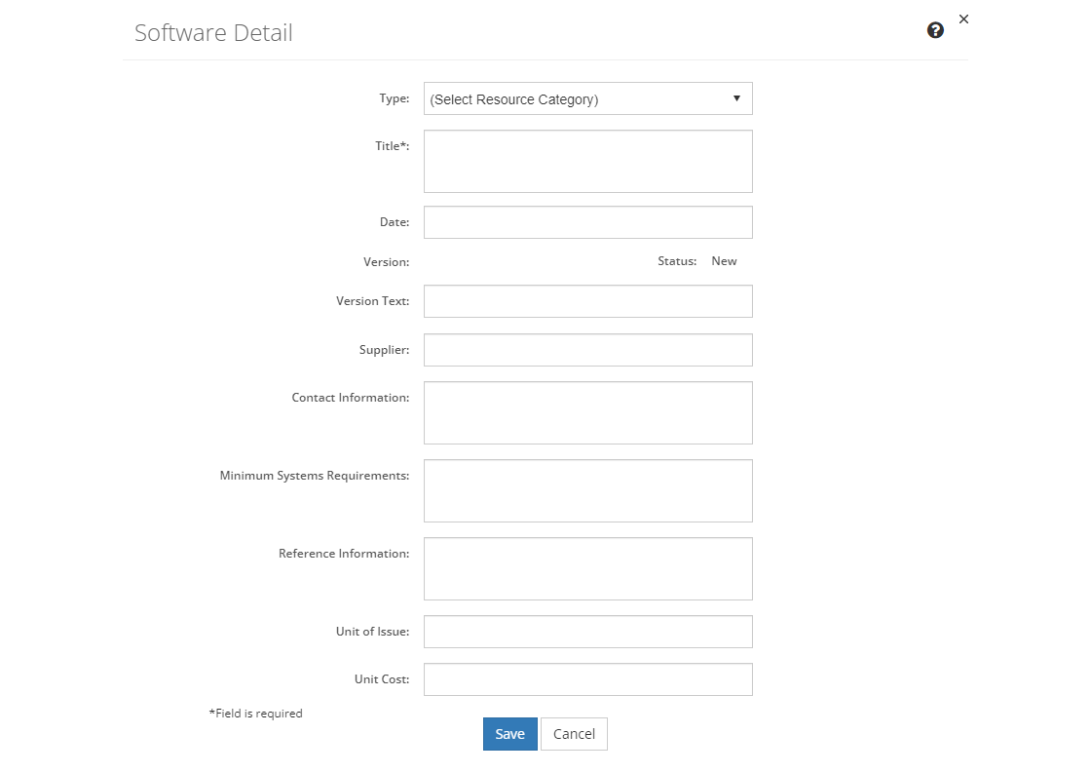Image resolution: width=1091 pixels, height=773 pixels.
Task: Click the Supplier label
Action: tap(384, 350)
